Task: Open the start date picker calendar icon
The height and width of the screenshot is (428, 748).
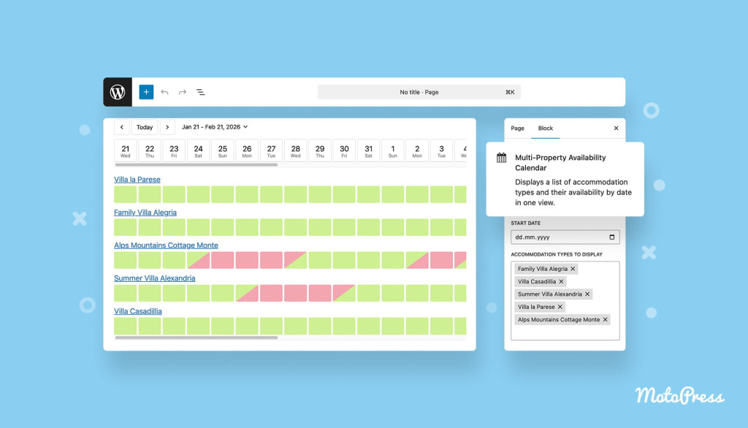Action: (611, 237)
